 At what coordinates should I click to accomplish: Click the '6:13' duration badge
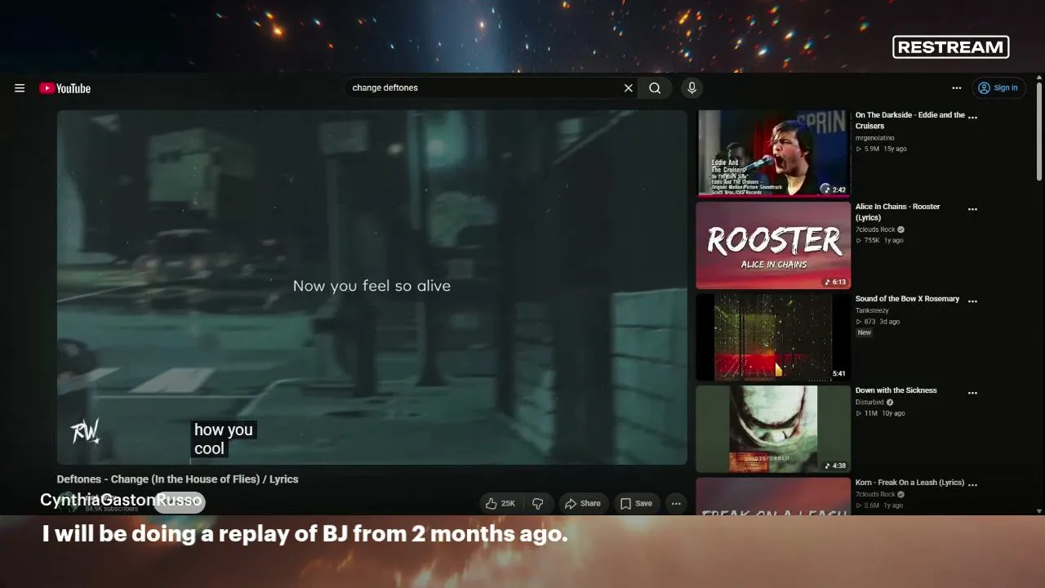[x=835, y=282]
